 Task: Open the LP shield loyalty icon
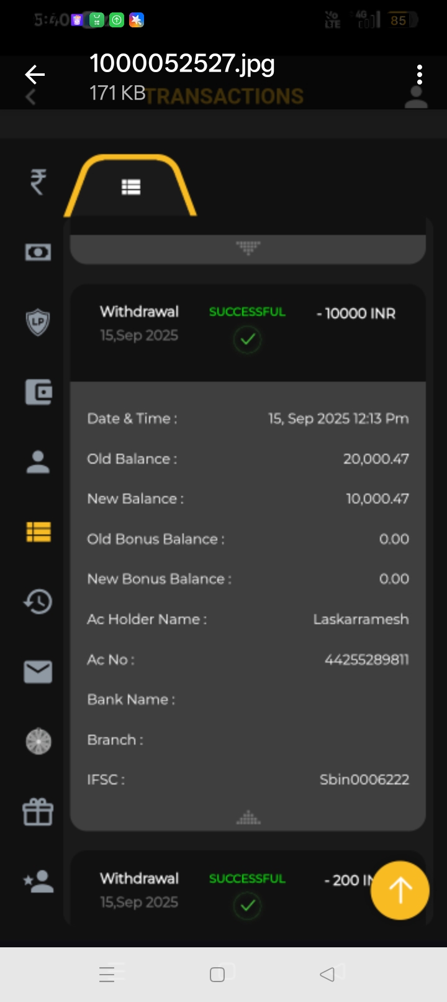coord(38,322)
